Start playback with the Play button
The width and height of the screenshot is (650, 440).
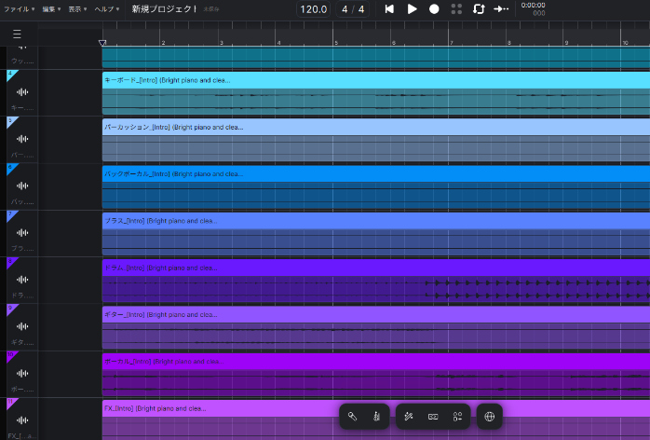coord(412,9)
